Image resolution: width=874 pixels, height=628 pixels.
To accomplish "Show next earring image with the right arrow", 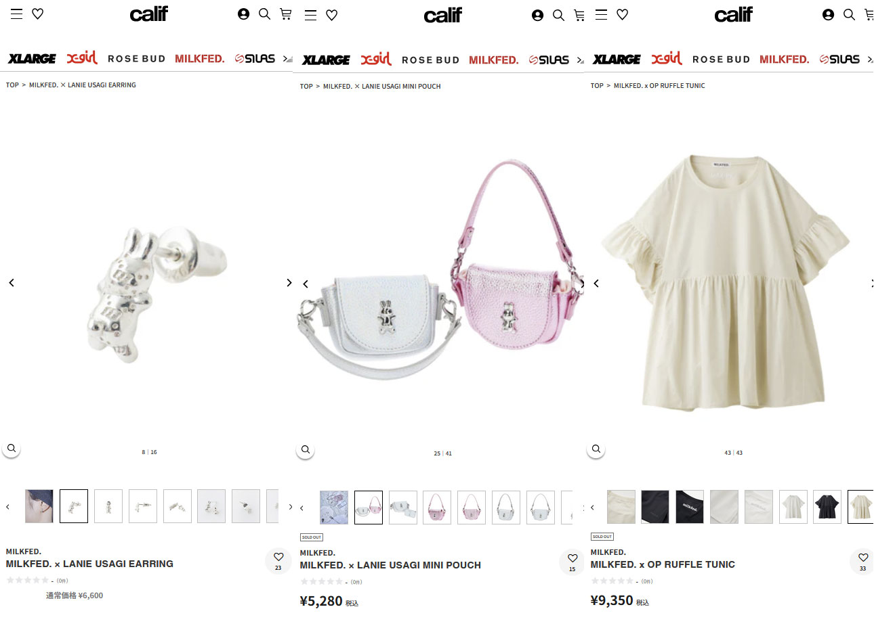I will click(x=289, y=282).
